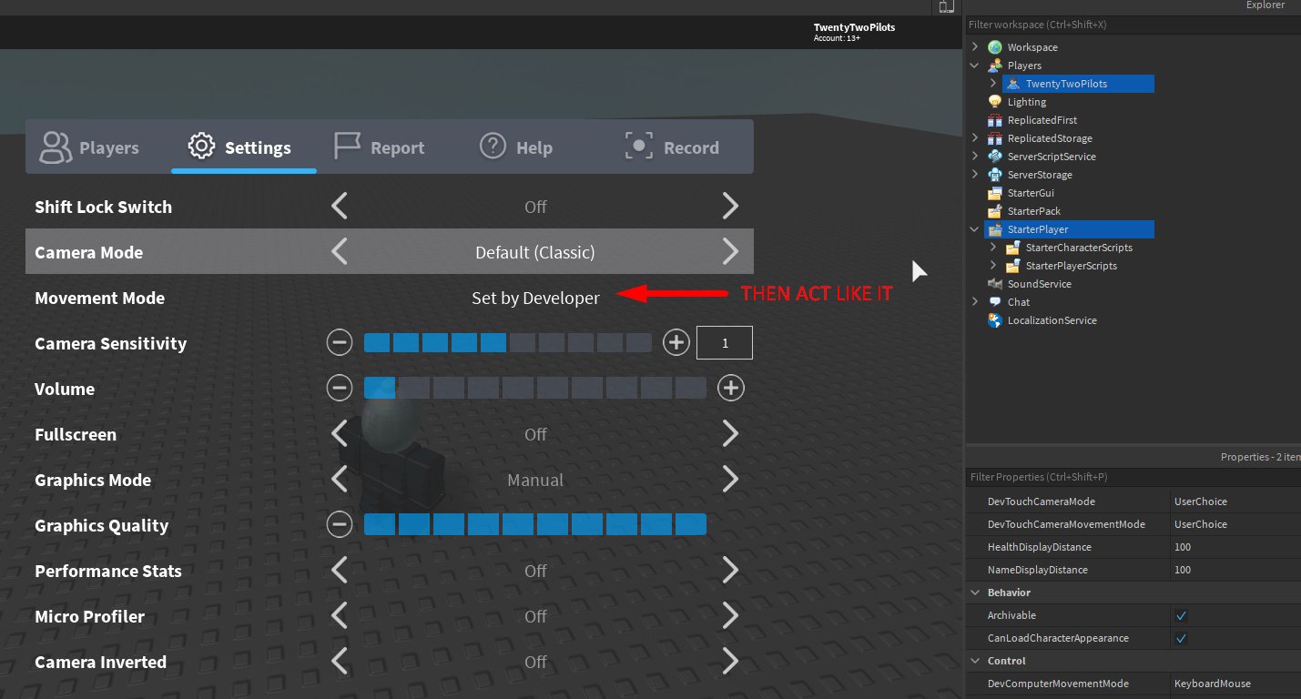Click the ServerScriptService icon

pyautogui.click(x=995, y=157)
